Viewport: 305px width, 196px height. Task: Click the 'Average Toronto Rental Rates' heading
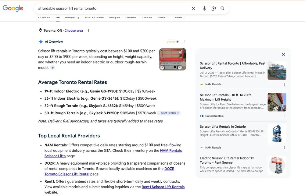coord(73,82)
